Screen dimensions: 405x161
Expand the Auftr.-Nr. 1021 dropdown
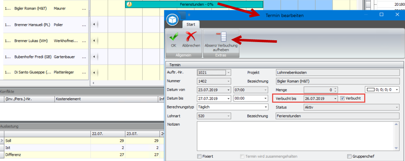click(229, 72)
